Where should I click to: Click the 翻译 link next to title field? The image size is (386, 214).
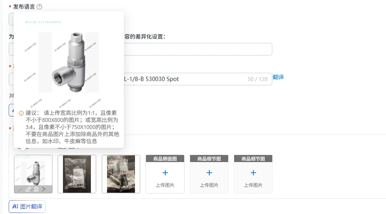coord(278,77)
